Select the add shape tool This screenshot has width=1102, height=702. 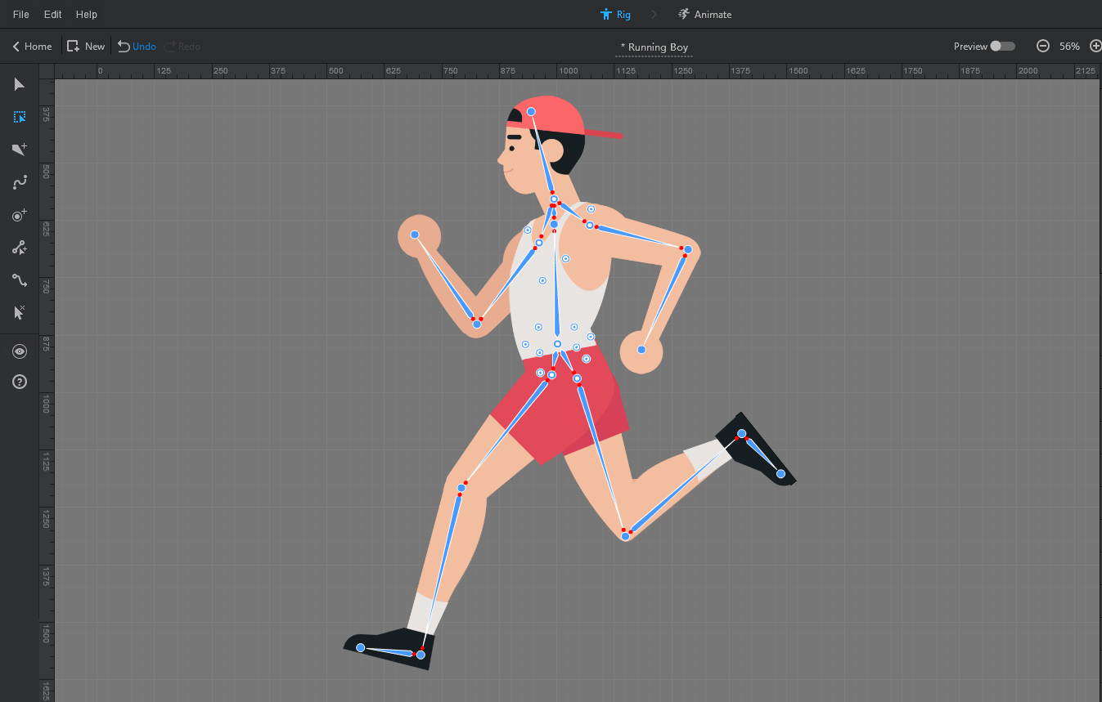tap(20, 150)
